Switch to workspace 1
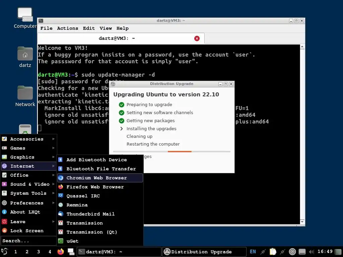This screenshot has width=343, height=257. click(x=15, y=252)
